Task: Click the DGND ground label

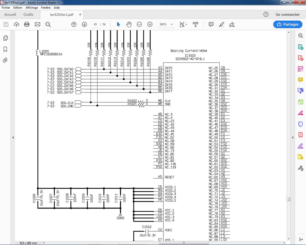Action: point(120,218)
